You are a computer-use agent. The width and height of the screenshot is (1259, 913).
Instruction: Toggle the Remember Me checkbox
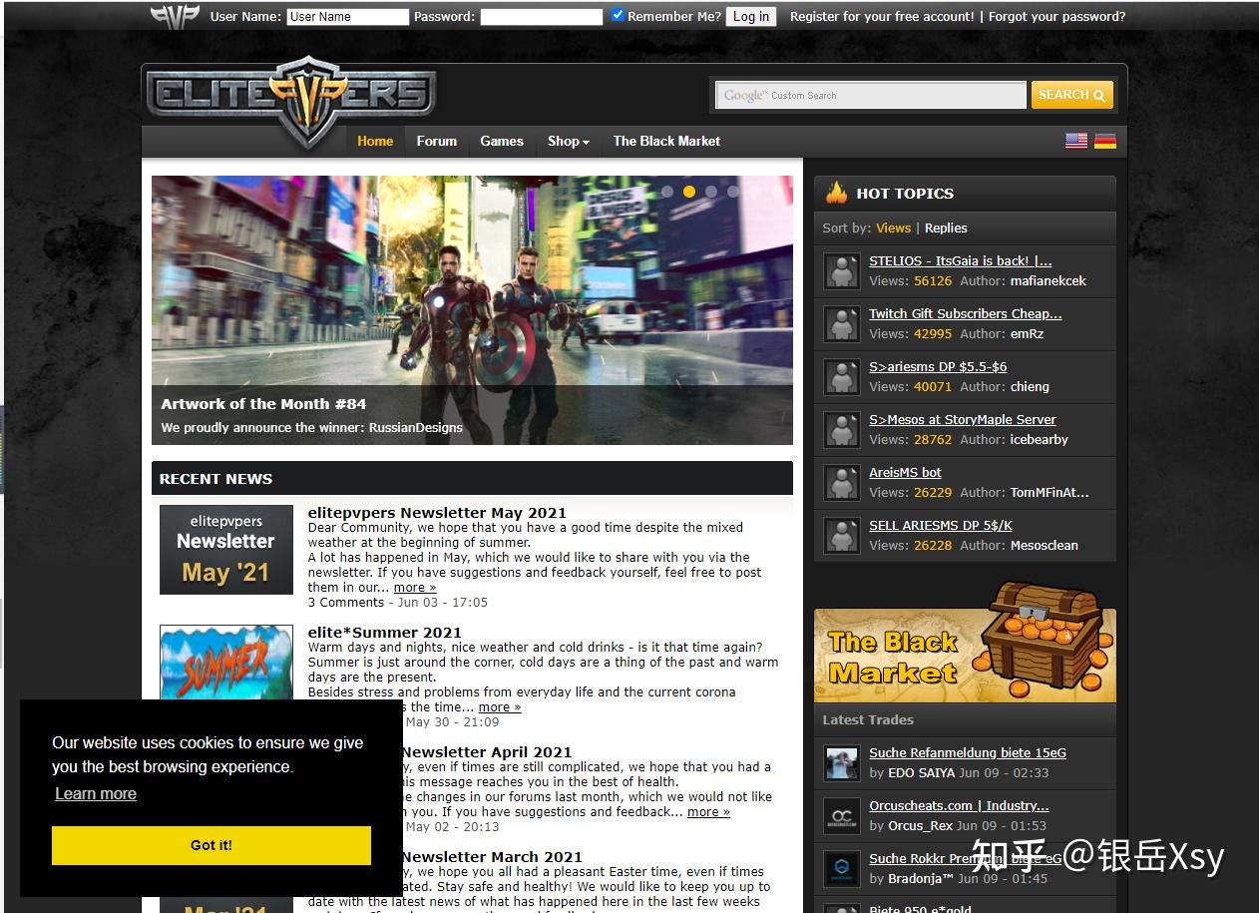point(618,15)
